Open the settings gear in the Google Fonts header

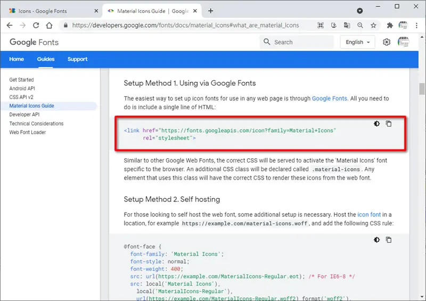coord(387,42)
